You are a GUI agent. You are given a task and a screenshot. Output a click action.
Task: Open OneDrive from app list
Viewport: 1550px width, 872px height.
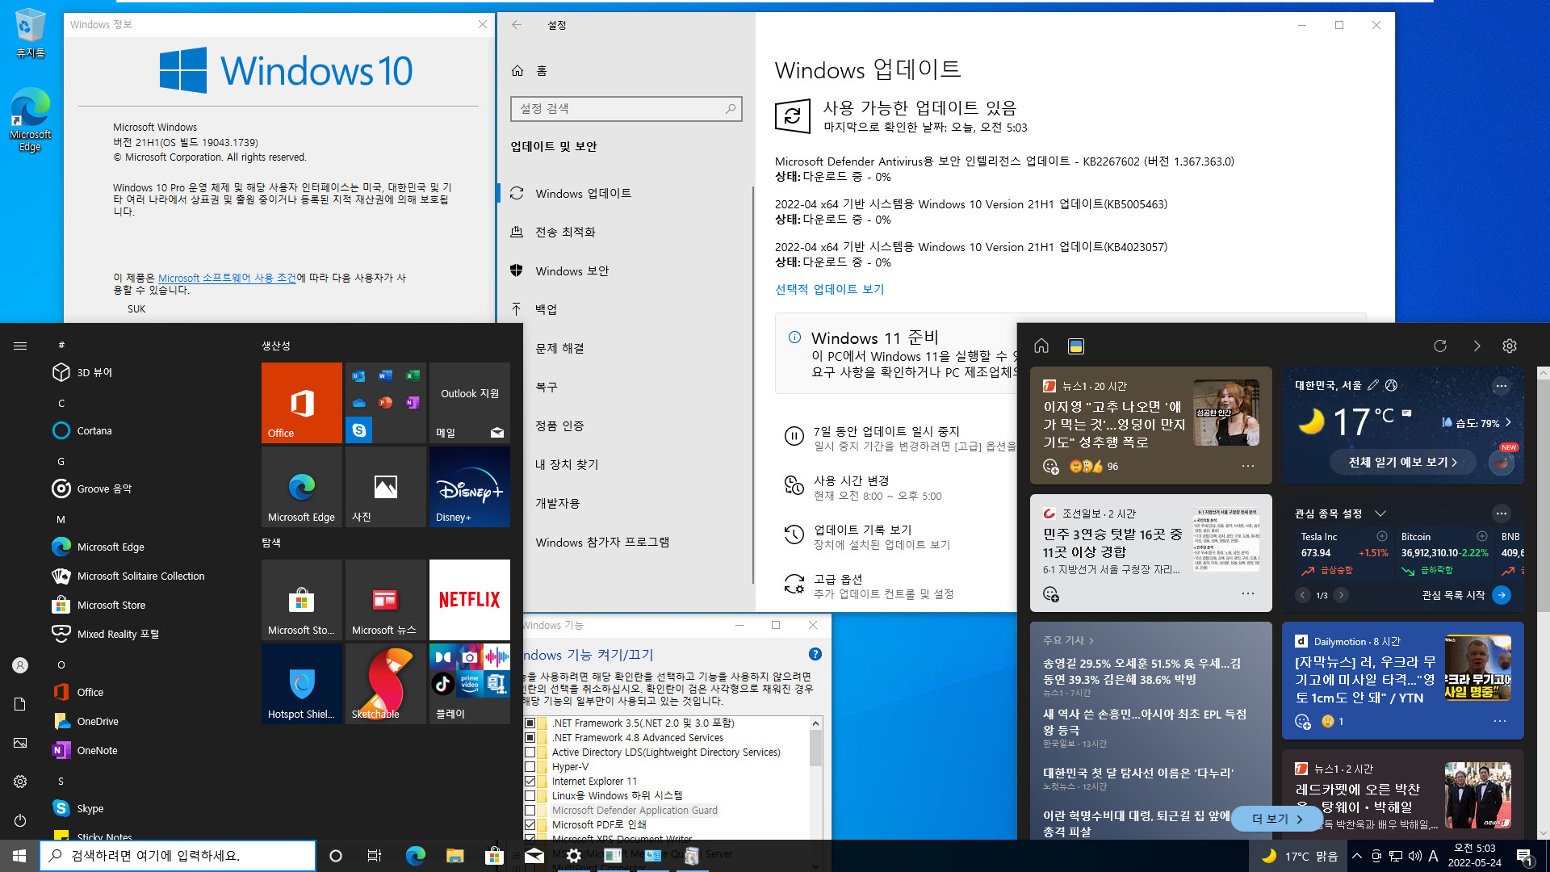pyautogui.click(x=145, y=721)
